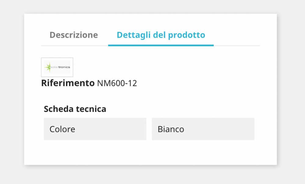
Task: Click the Dettagli del prodotto label text
Action: tap(161, 35)
